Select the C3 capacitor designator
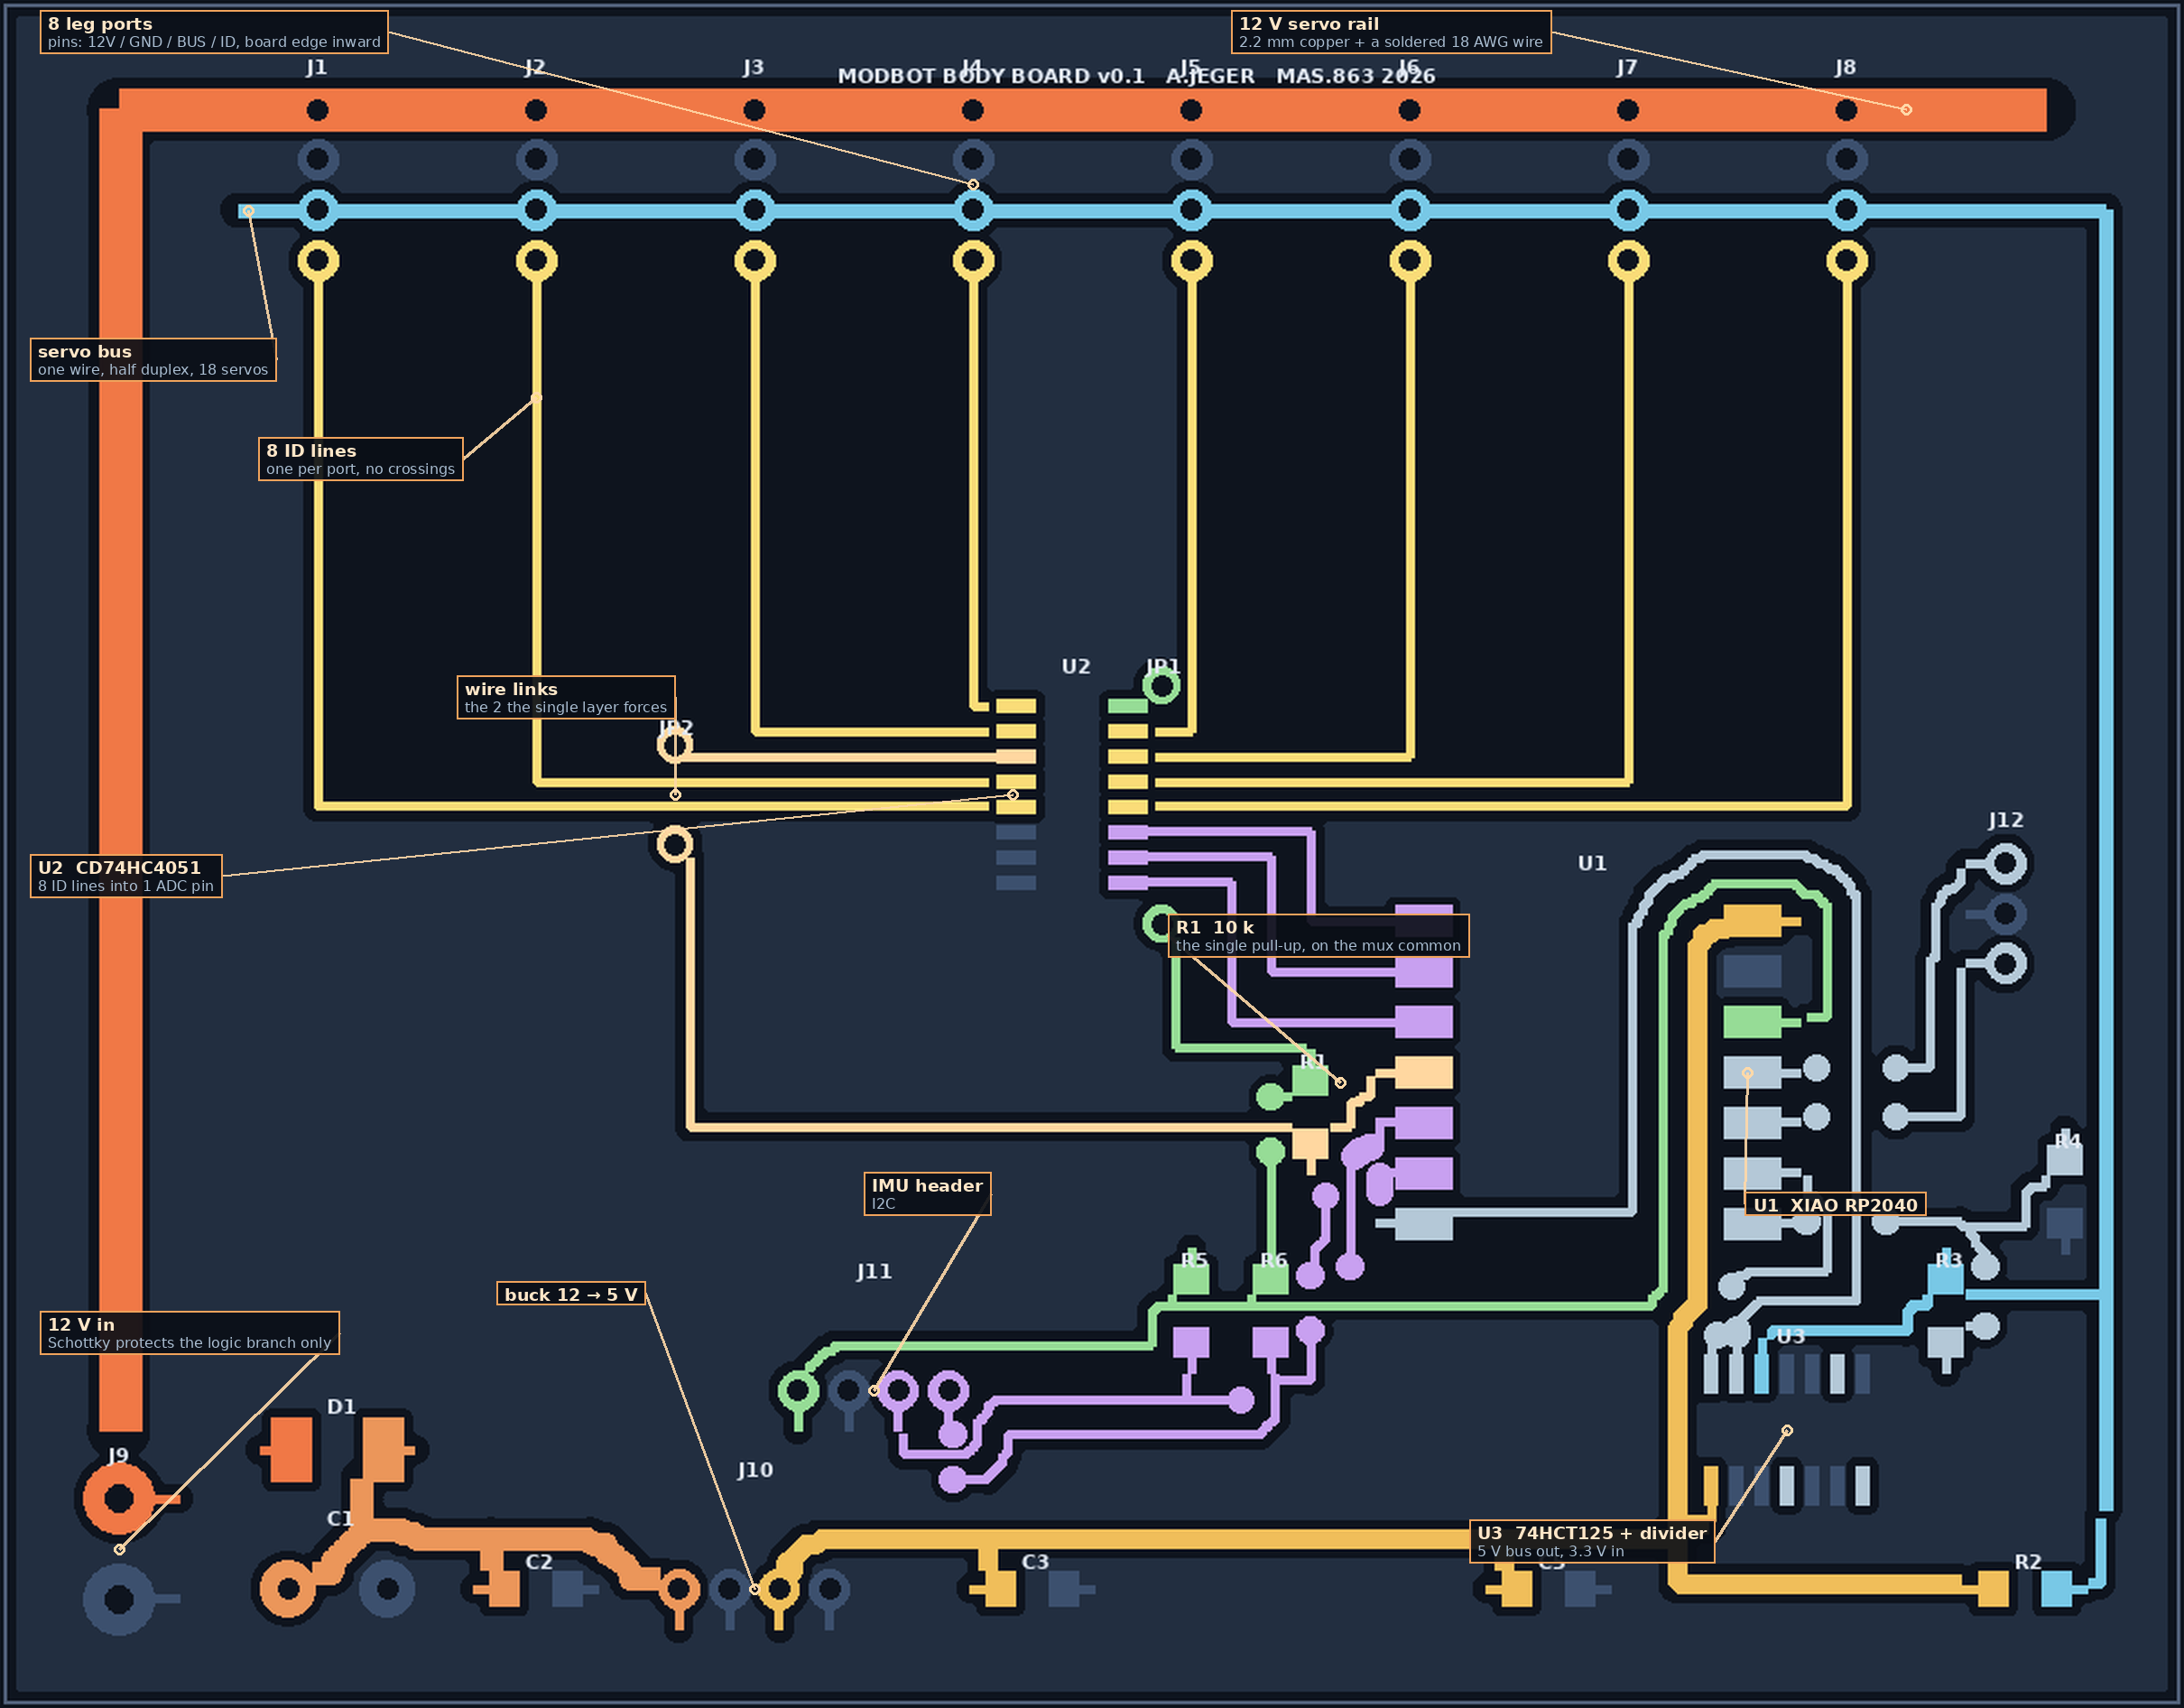This screenshot has width=2184, height=1708. [x=1035, y=1562]
